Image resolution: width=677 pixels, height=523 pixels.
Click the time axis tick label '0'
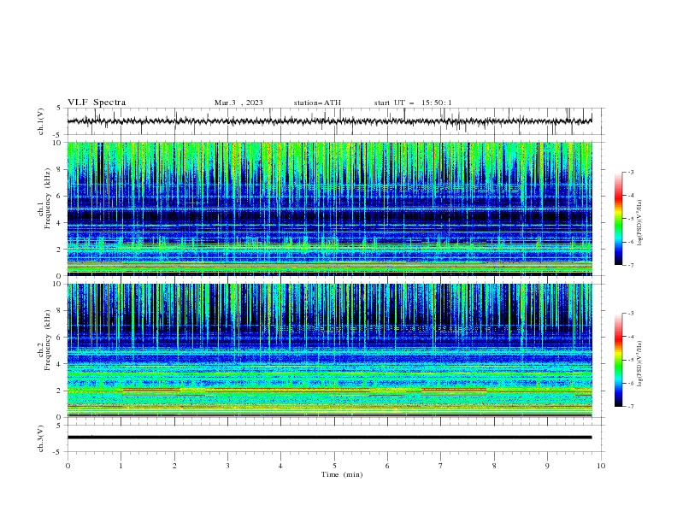[68, 466]
